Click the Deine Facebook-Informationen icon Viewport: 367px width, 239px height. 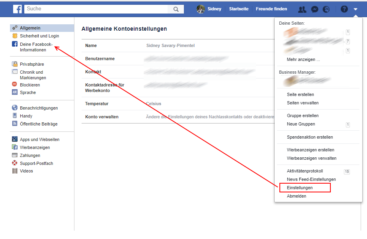click(x=15, y=44)
